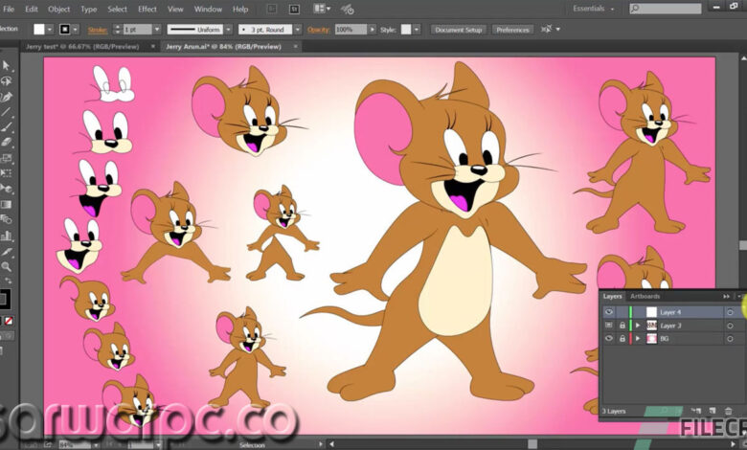The height and width of the screenshot is (450, 747).
Task: Open the Window menu
Action: click(x=208, y=9)
